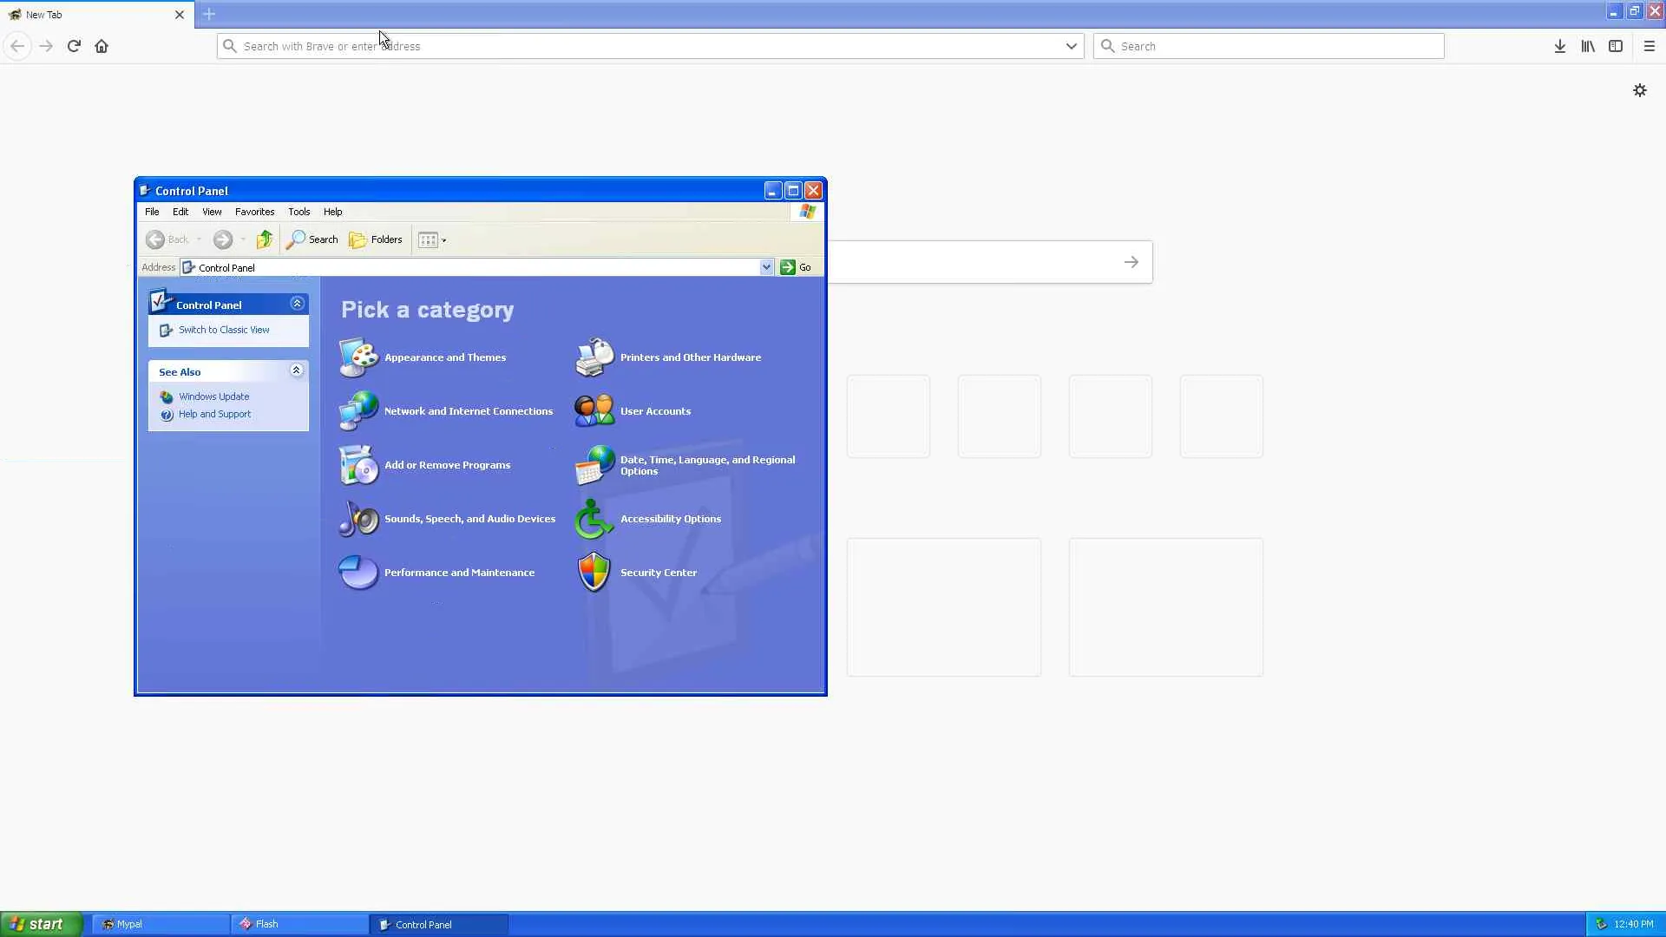Collapse the Control Panel sidebar section
This screenshot has width=1666, height=937.
[x=297, y=304]
